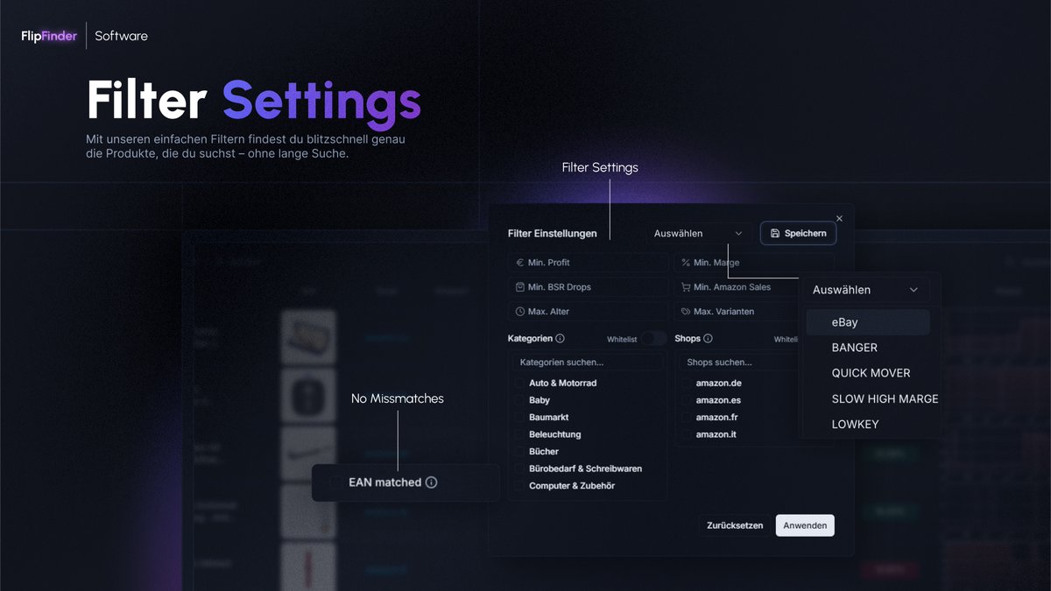The image size is (1051, 591).
Task: Click the FlipFinder logo
Action: click(49, 36)
